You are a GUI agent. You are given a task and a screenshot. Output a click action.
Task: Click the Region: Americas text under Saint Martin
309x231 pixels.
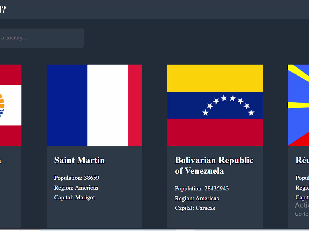click(x=76, y=188)
